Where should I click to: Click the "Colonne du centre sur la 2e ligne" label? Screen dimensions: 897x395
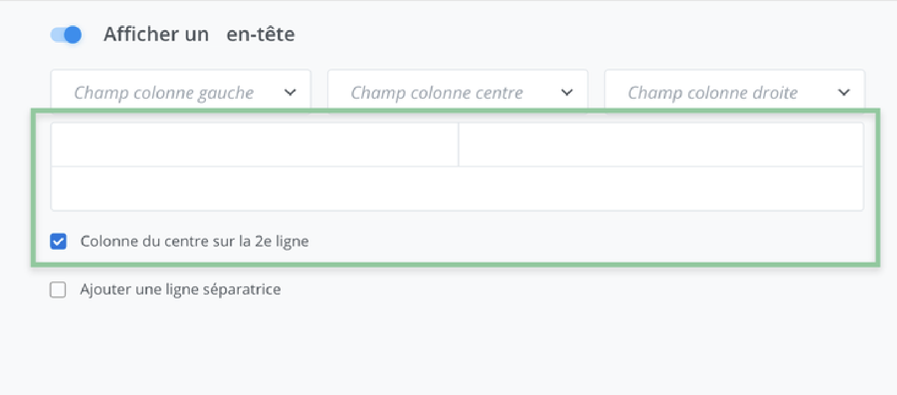coord(194,241)
